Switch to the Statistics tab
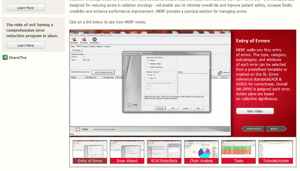 coord(99,46)
